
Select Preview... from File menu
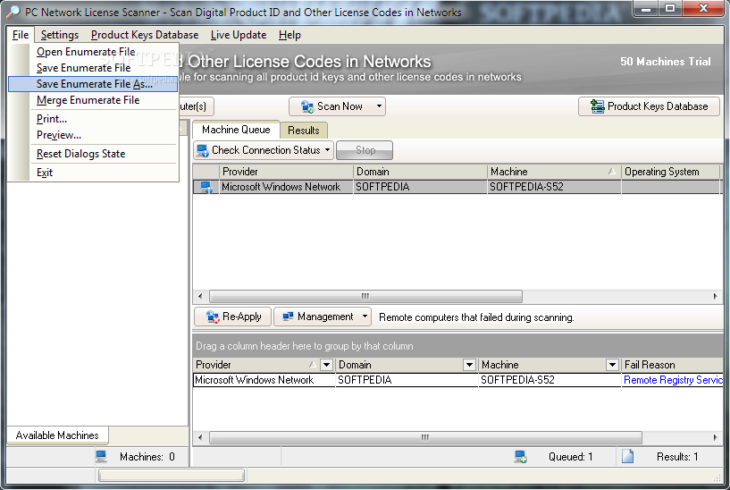click(93, 135)
